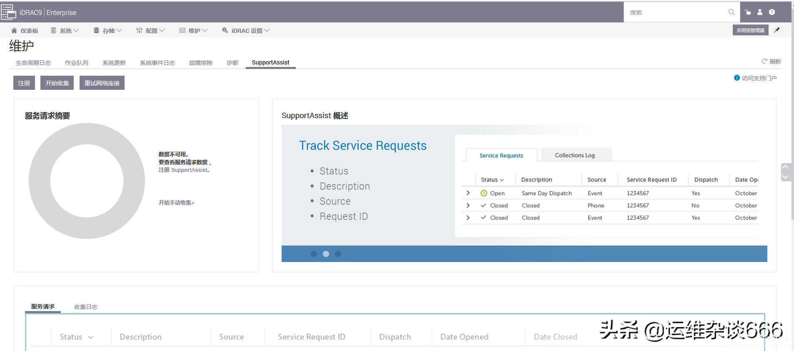Viewport: 794px width, 351px height.
Task: Switch to the 作业队列 tab
Action: 77,63
